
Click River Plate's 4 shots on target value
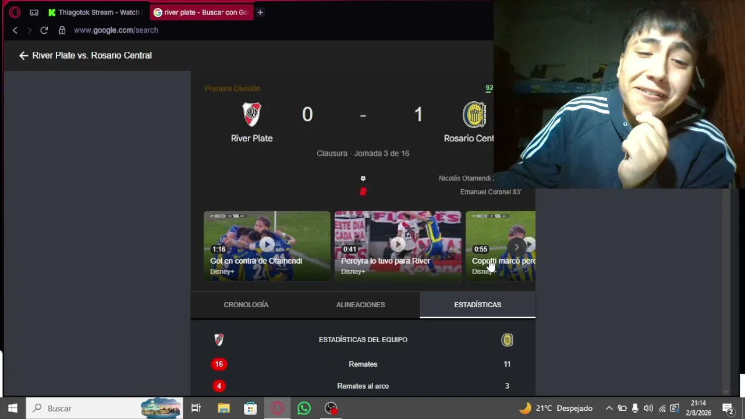point(219,386)
